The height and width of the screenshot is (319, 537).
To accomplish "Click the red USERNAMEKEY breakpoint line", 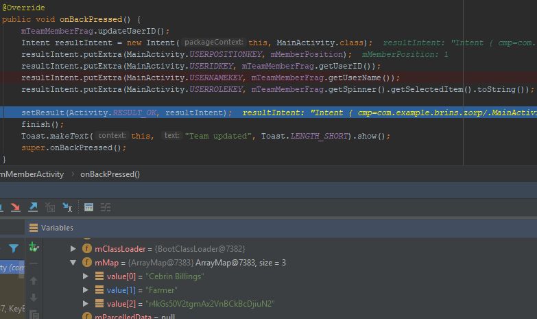I will 269,78.
